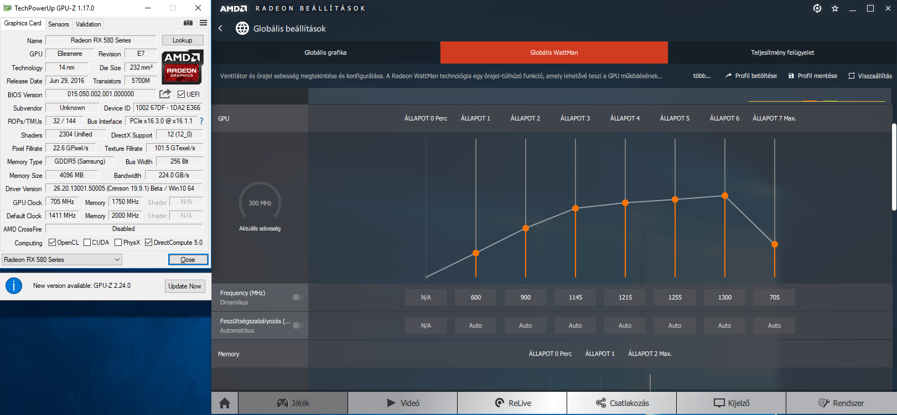
Task: Click the ÁLLAPOT 7 Max. slider point
Action: [x=775, y=244]
